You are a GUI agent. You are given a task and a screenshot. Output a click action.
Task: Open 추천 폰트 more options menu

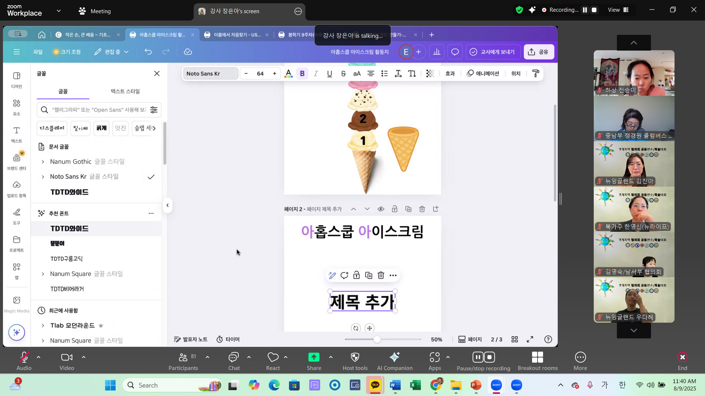(151, 213)
